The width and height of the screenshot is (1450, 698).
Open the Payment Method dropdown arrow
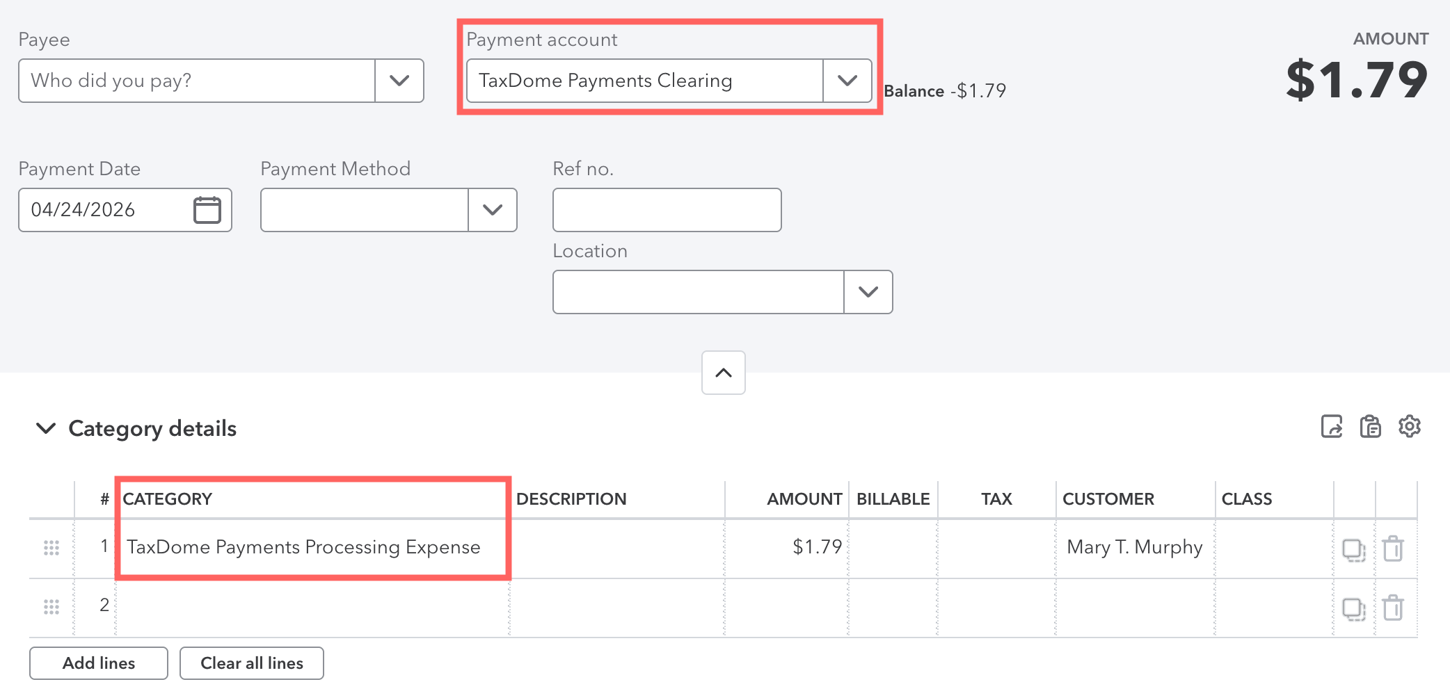click(493, 210)
